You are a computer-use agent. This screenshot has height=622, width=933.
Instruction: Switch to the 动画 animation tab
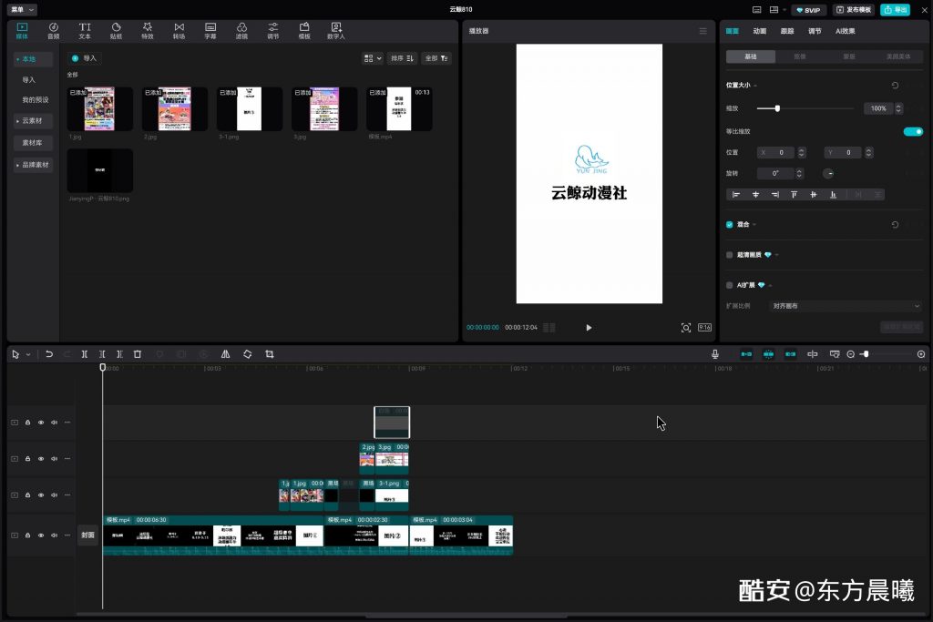pyautogui.click(x=760, y=31)
